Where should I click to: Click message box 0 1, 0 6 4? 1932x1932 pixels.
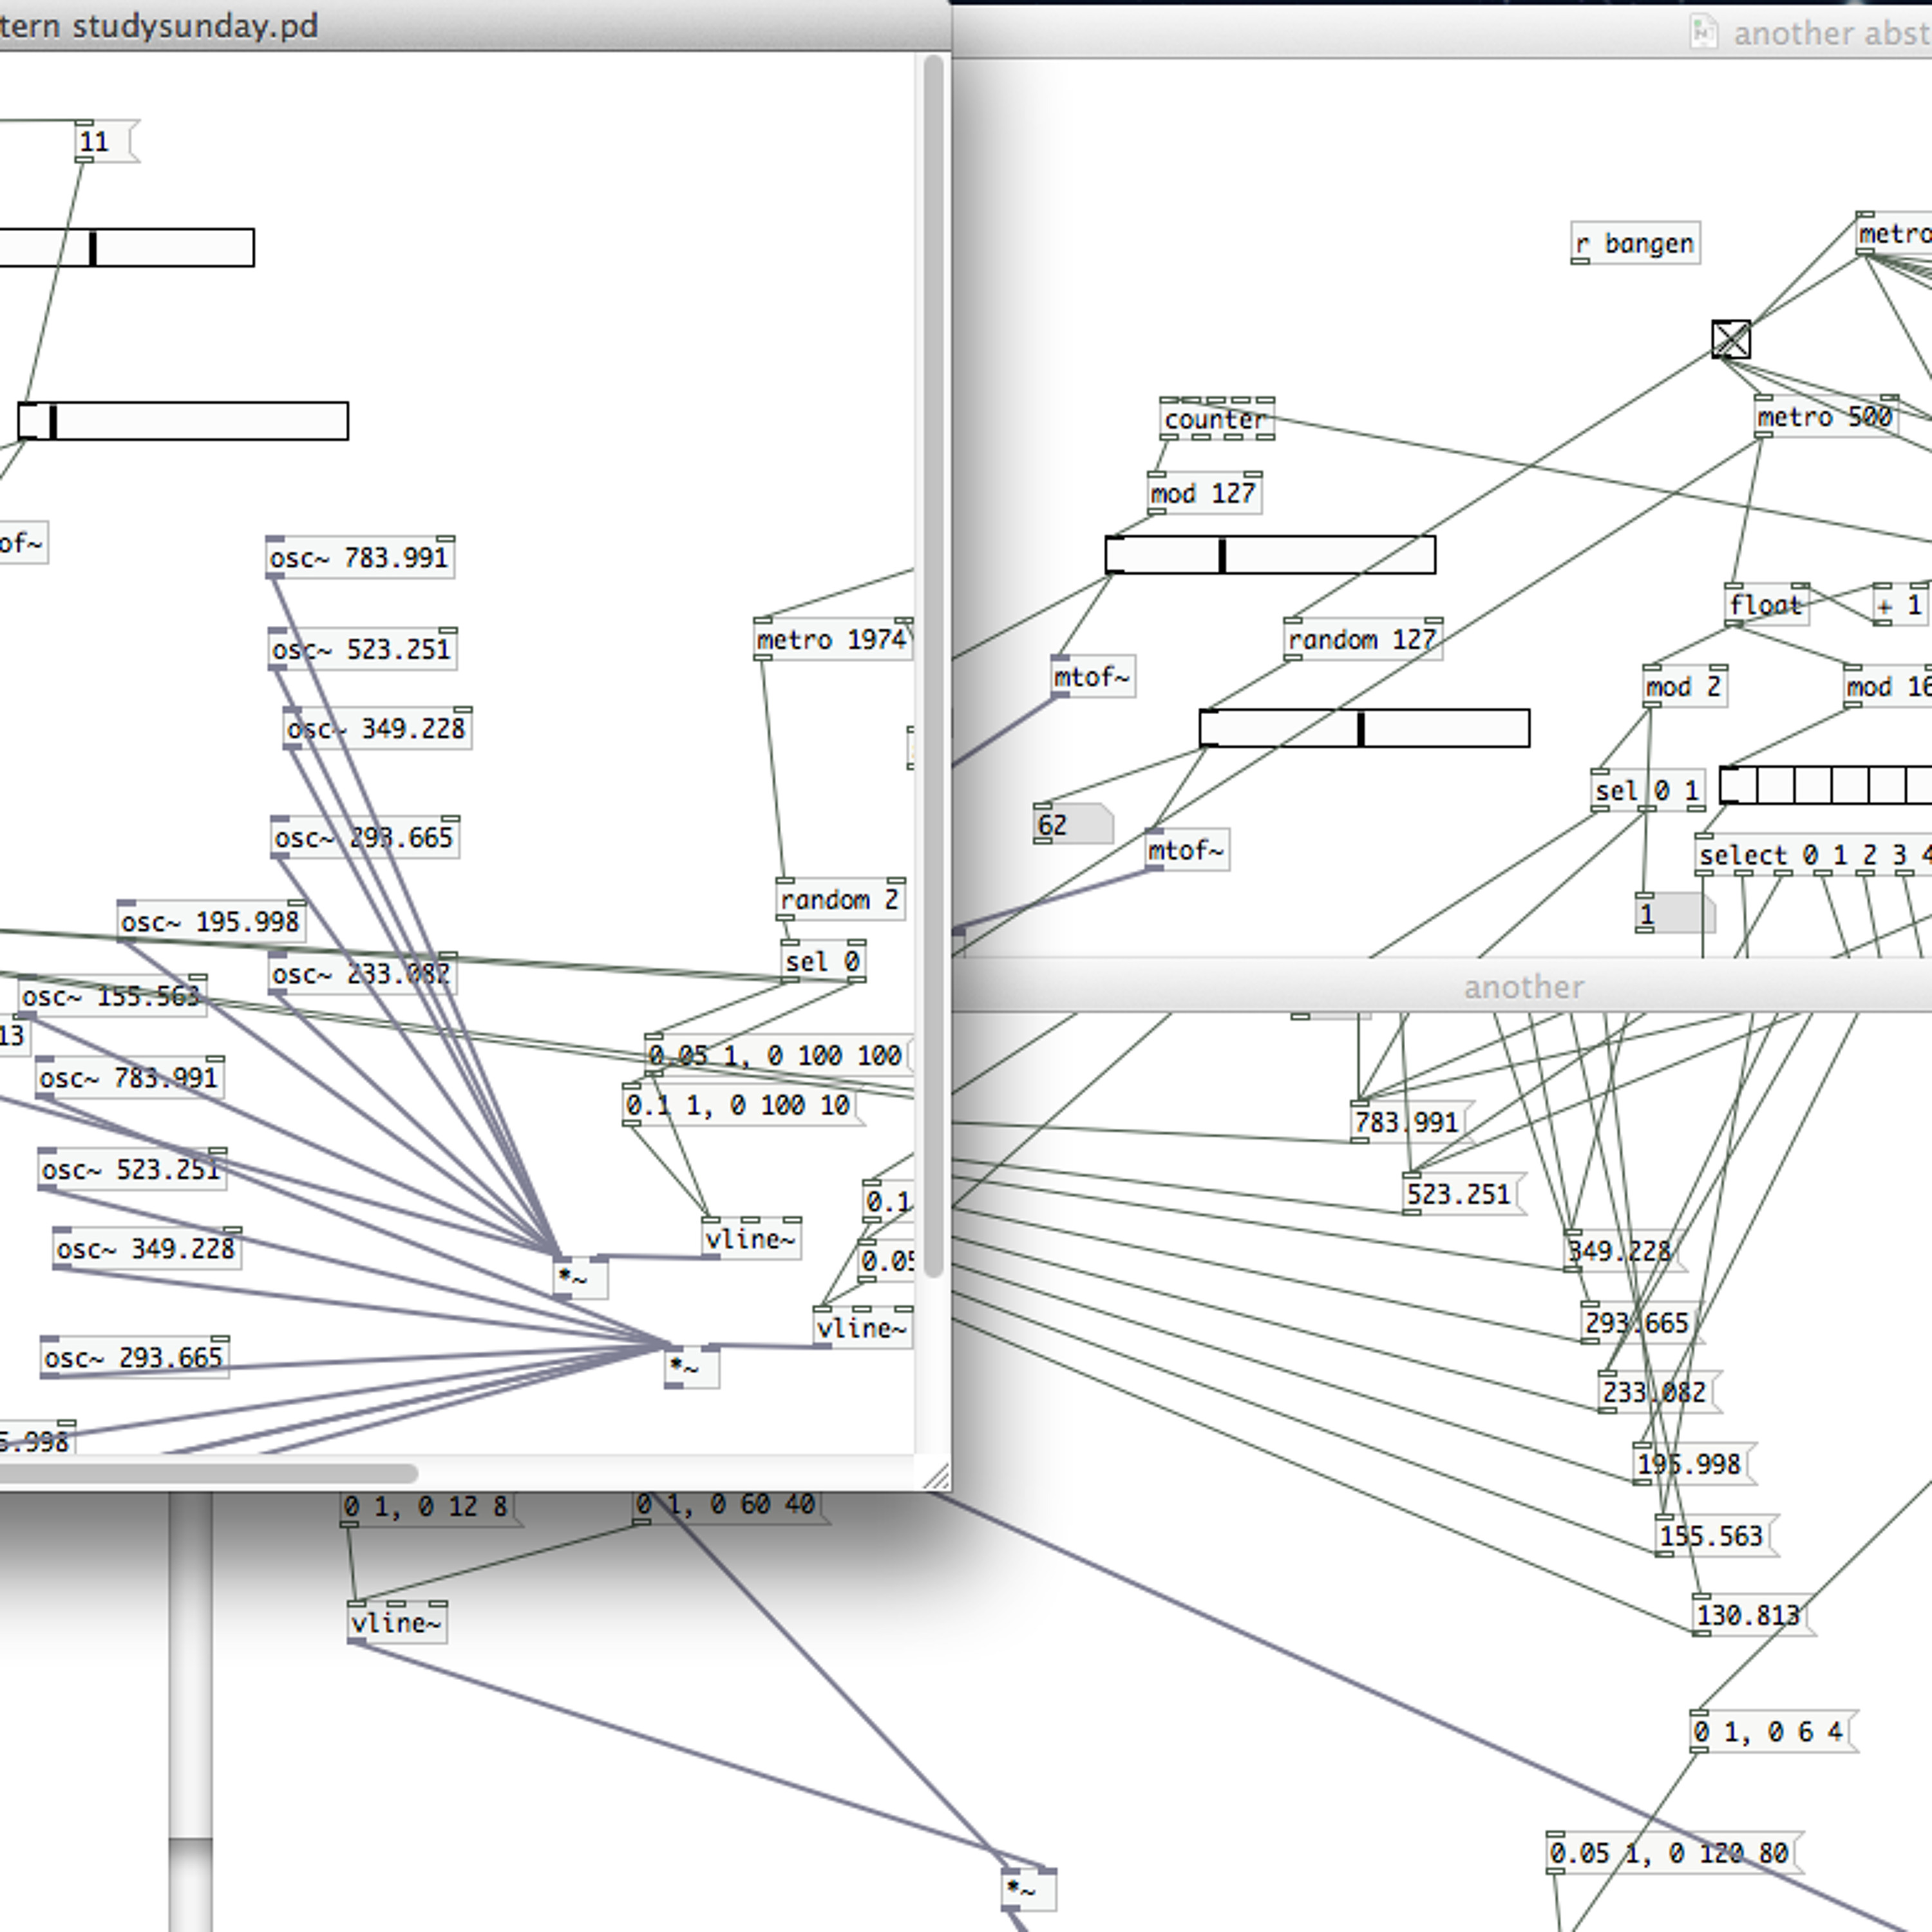pyautogui.click(x=1772, y=1731)
